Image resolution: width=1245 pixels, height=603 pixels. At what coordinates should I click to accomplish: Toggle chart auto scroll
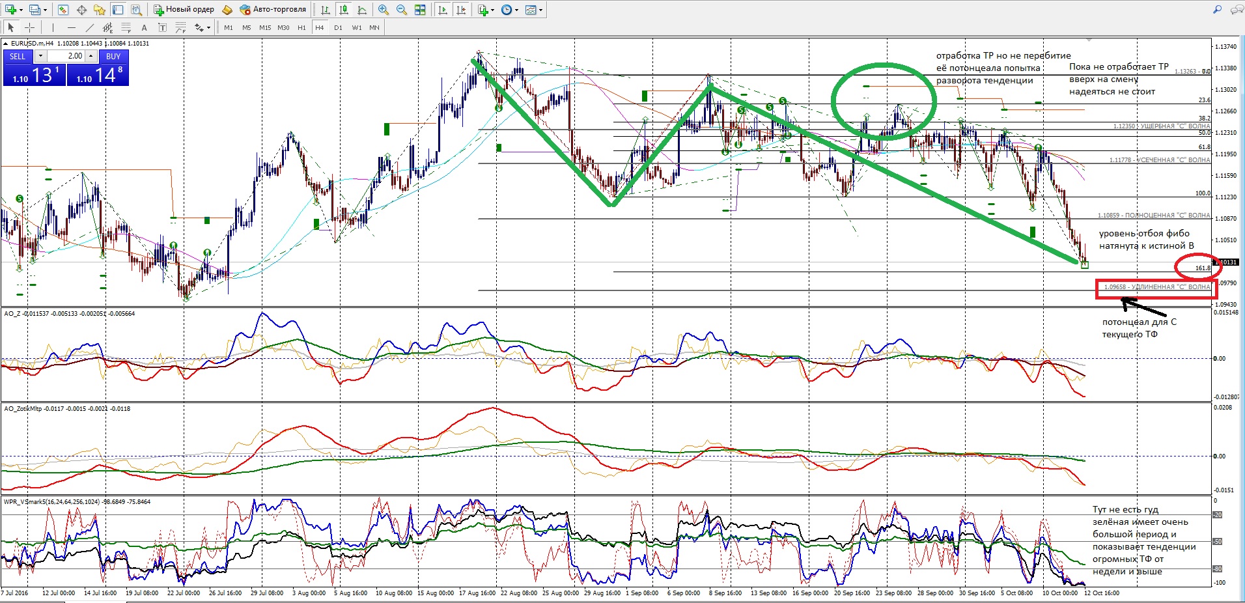(x=443, y=10)
